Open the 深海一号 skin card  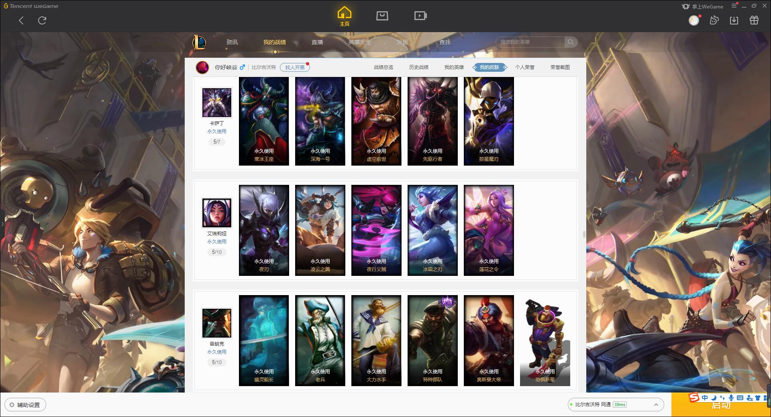(320, 121)
